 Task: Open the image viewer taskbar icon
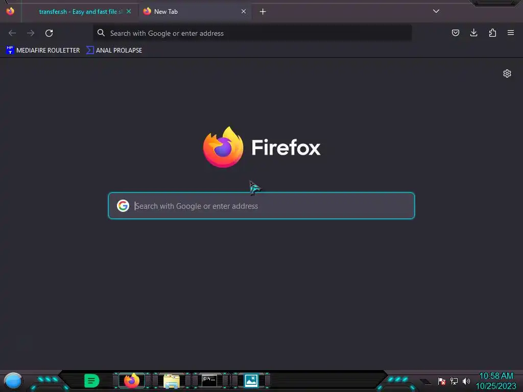click(251, 381)
